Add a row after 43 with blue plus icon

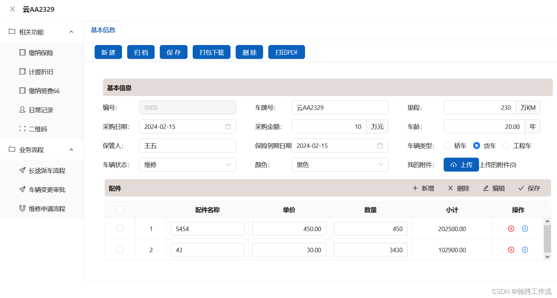click(525, 250)
